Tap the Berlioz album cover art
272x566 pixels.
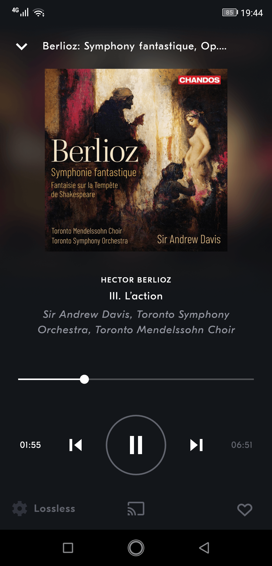pos(136,160)
